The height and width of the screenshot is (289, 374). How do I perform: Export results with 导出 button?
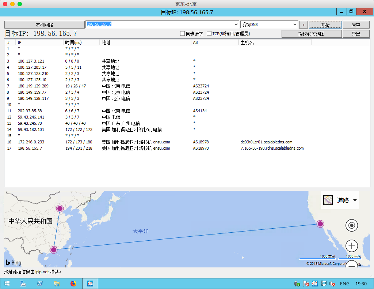(356, 34)
